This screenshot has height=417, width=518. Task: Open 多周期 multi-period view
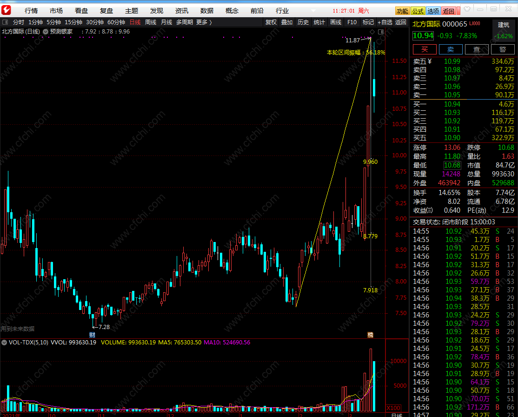click(x=184, y=22)
